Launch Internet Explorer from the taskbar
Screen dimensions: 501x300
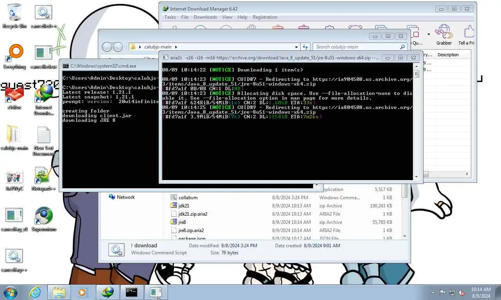tap(35, 292)
